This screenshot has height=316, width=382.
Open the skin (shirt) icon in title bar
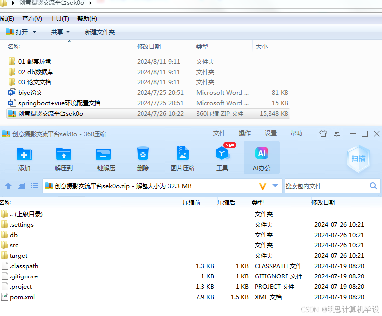click(323, 133)
